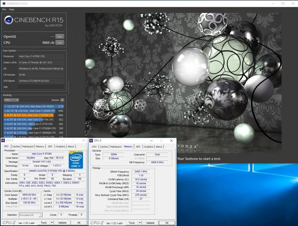Select Core i7-4770K ranking row

coord(34,120)
